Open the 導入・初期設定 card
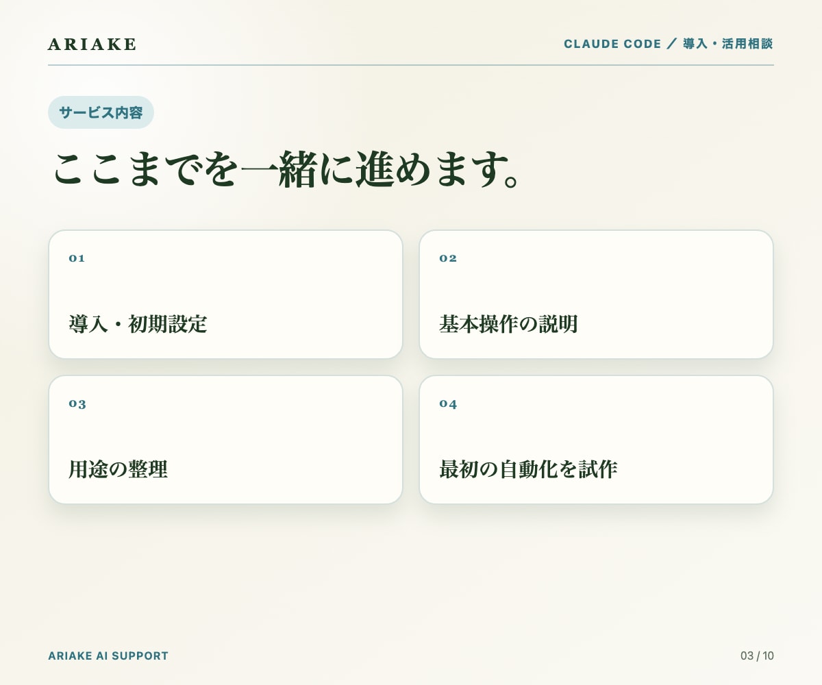Screen dimensions: 822x685 tap(225, 295)
